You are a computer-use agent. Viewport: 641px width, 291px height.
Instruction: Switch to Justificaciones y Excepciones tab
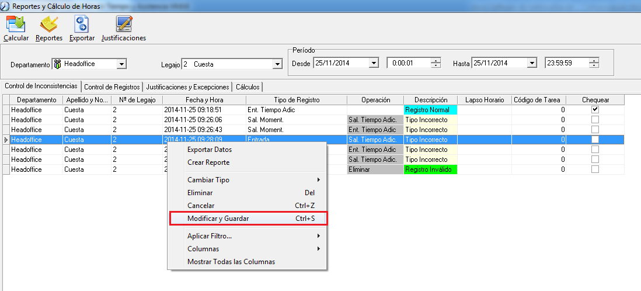[x=187, y=86]
